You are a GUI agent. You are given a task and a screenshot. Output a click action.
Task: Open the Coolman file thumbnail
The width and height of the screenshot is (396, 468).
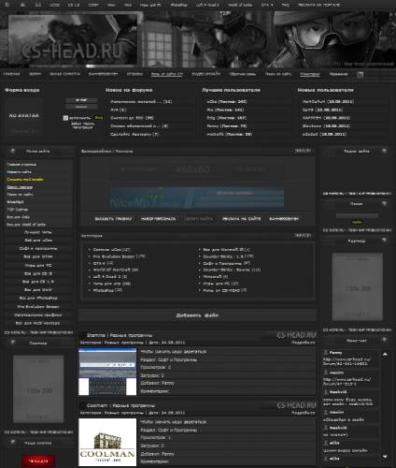tap(107, 442)
